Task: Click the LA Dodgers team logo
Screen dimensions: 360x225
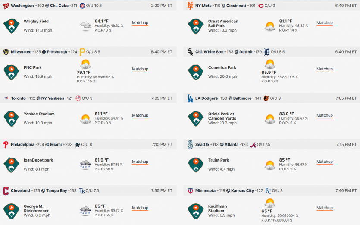Action: (190, 98)
